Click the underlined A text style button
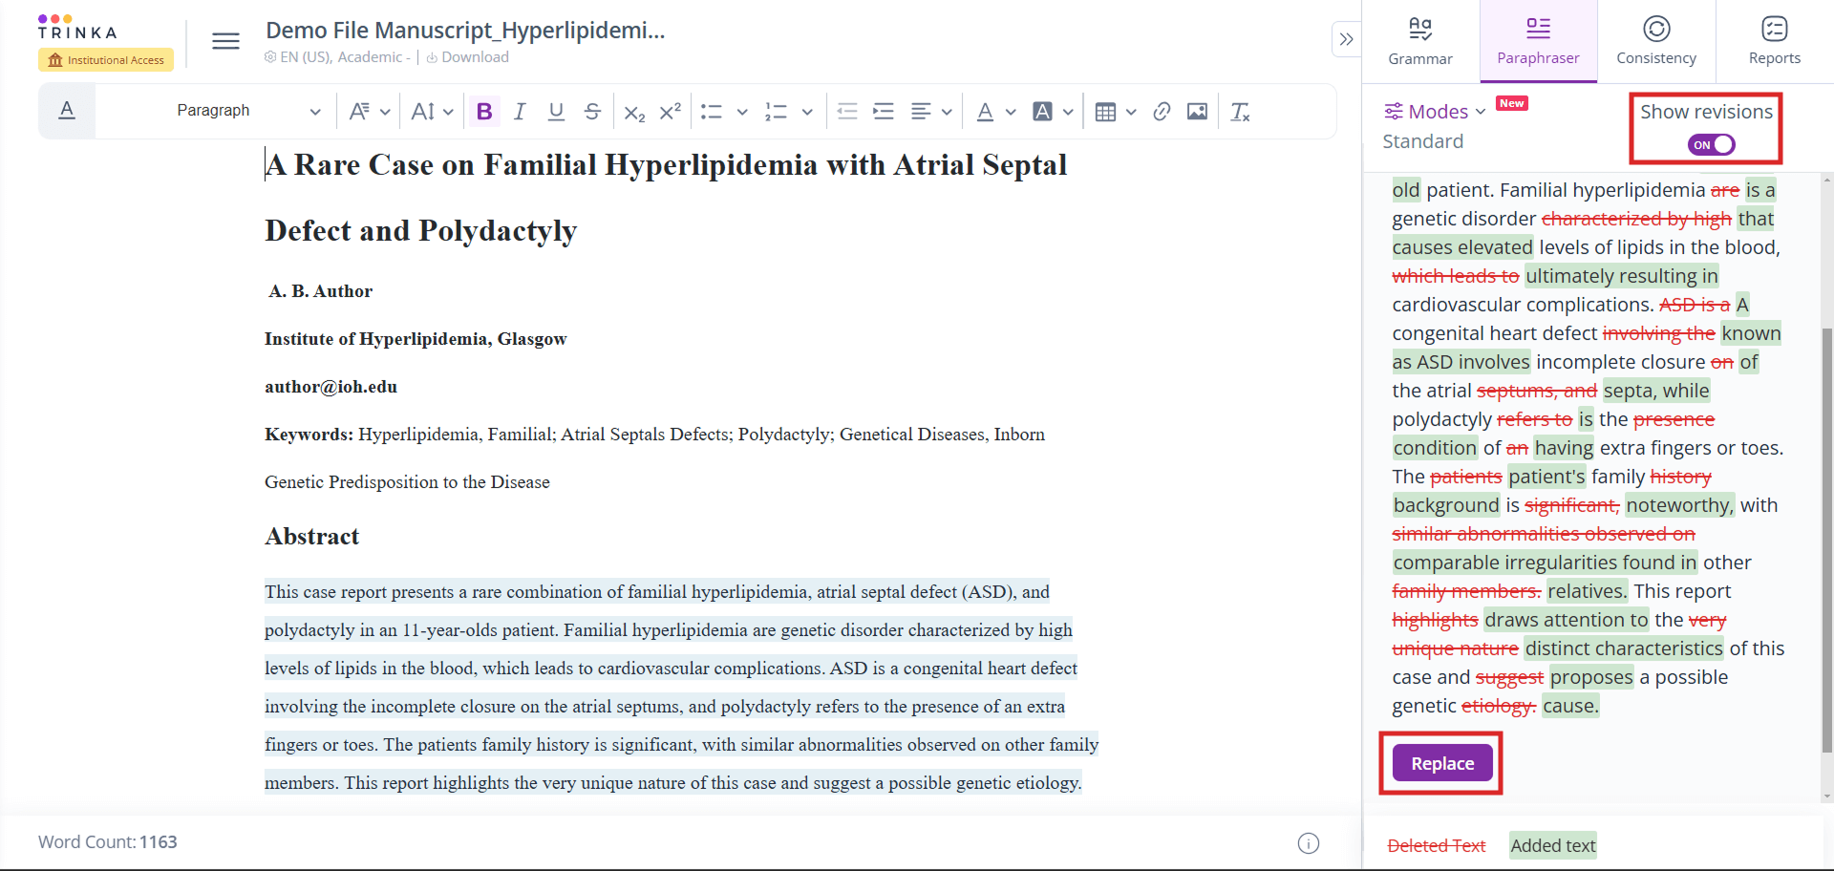 coord(67,111)
